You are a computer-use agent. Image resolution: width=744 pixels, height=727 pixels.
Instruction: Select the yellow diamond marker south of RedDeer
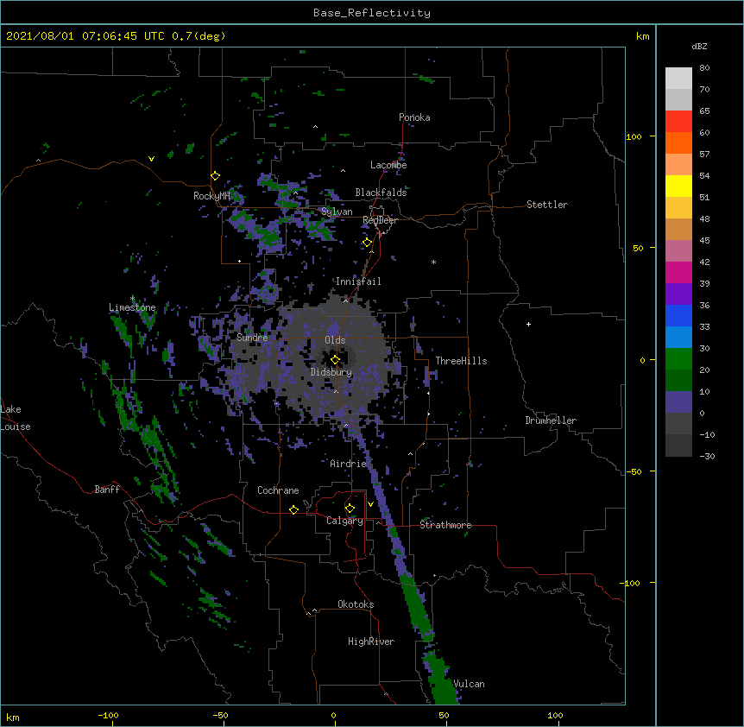point(367,243)
